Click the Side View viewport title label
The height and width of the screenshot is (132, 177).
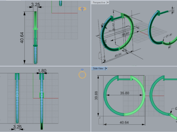(98, 69)
